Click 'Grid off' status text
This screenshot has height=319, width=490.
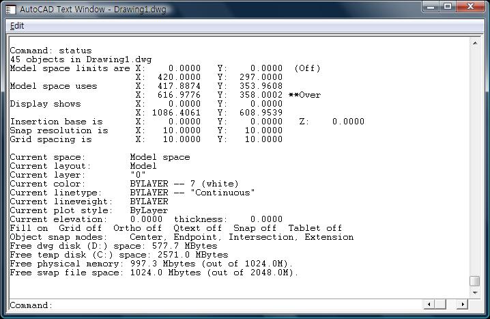click(x=81, y=228)
